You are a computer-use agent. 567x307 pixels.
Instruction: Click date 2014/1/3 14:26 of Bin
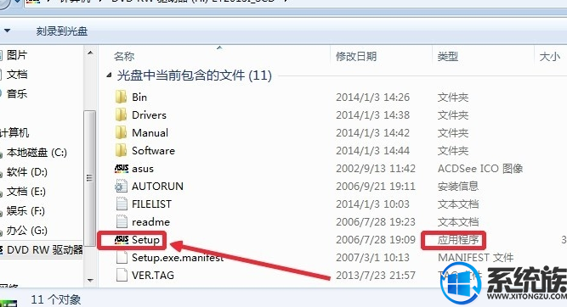[372, 97]
